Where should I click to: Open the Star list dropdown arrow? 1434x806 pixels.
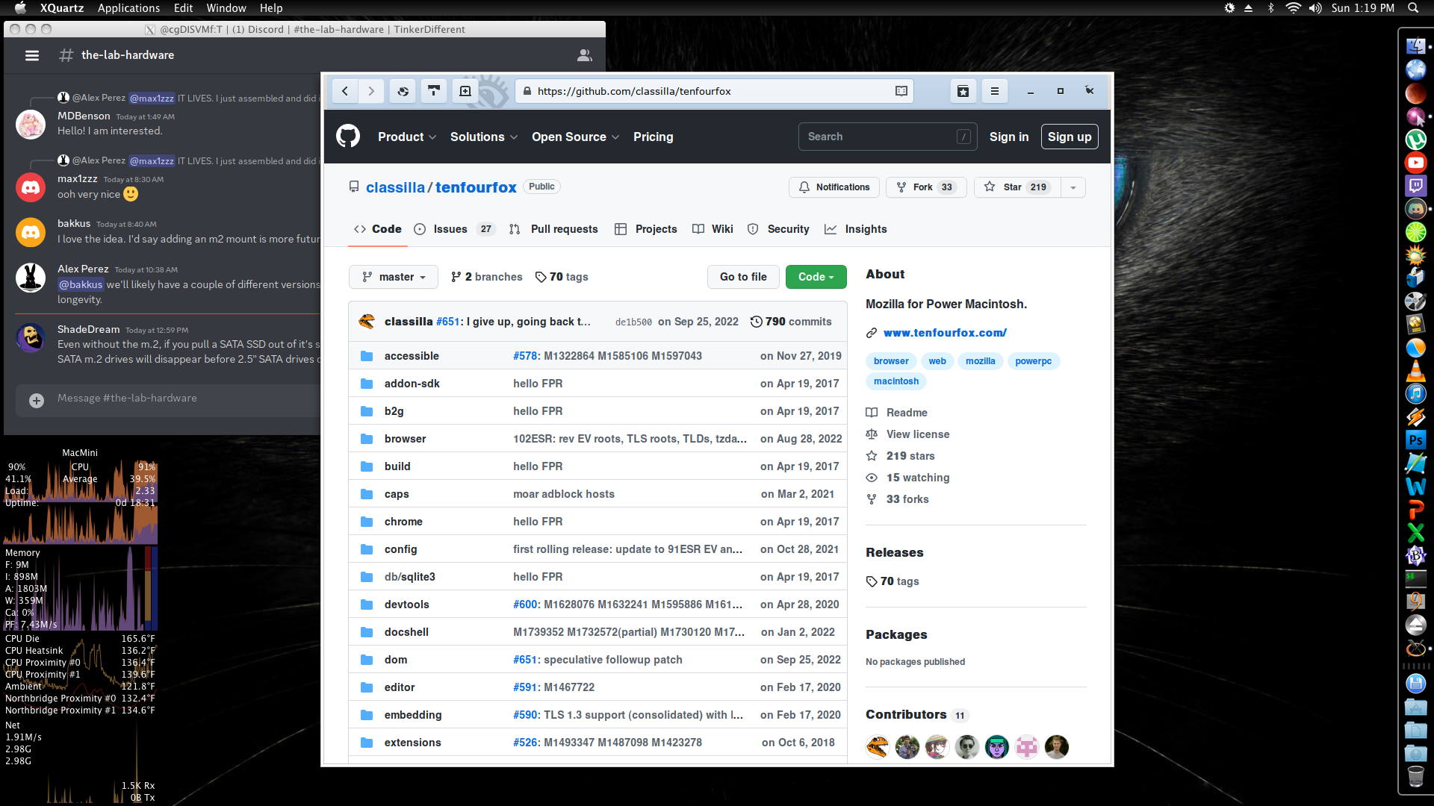coord(1073,187)
